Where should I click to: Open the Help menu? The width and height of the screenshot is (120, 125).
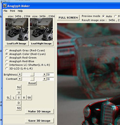(20, 11)
